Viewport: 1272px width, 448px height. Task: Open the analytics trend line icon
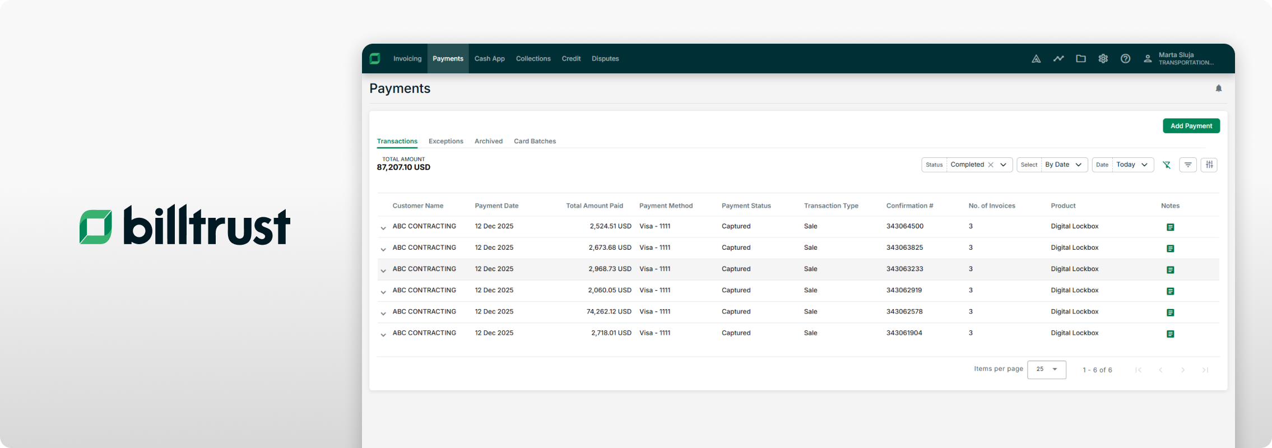(x=1059, y=58)
